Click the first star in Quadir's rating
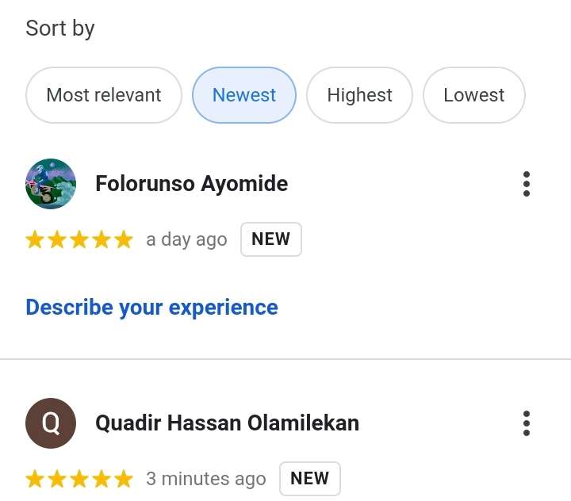 [35, 479]
